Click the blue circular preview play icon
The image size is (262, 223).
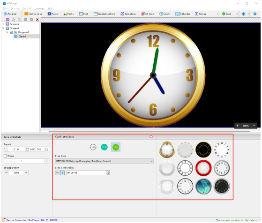pos(255,14)
